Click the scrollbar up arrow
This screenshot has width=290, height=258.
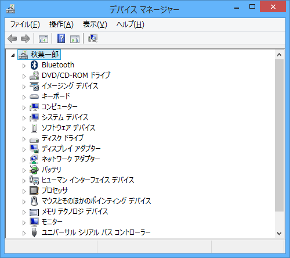[279, 55]
